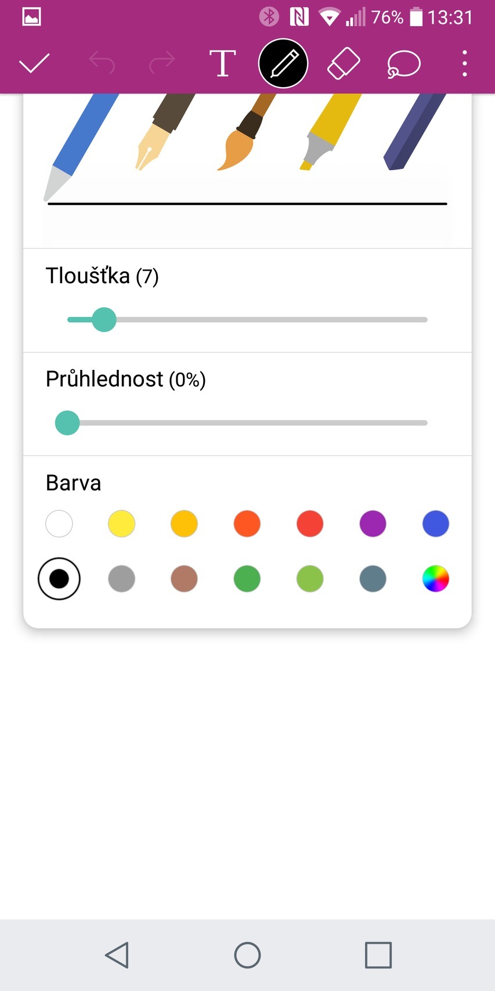Pick the dark green color swatch

coord(247,579)
